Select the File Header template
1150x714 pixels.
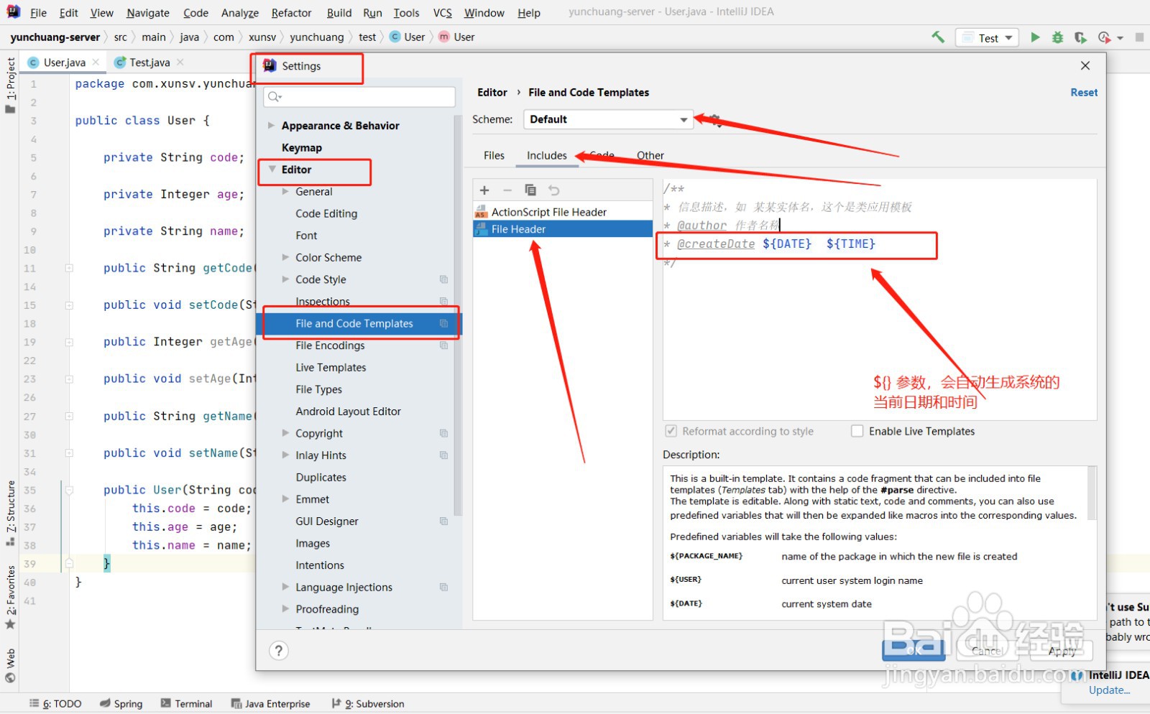pos(563,229)
